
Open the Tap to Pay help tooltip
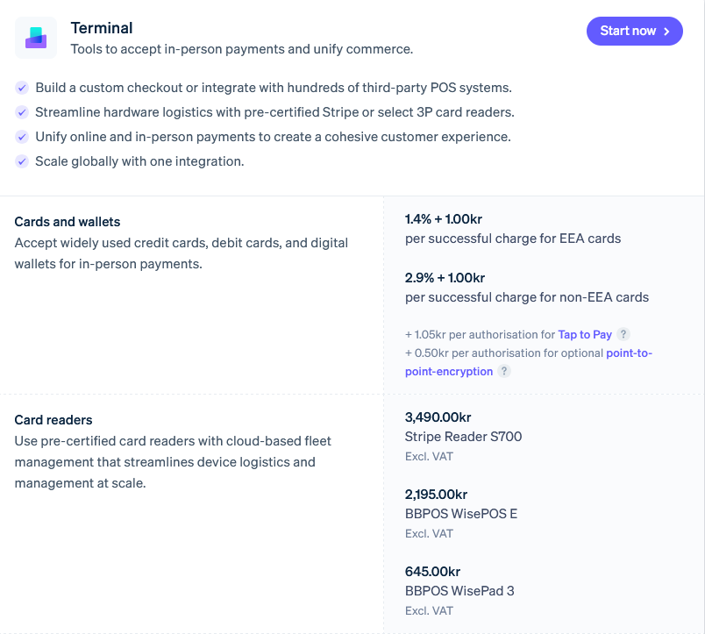623,334
